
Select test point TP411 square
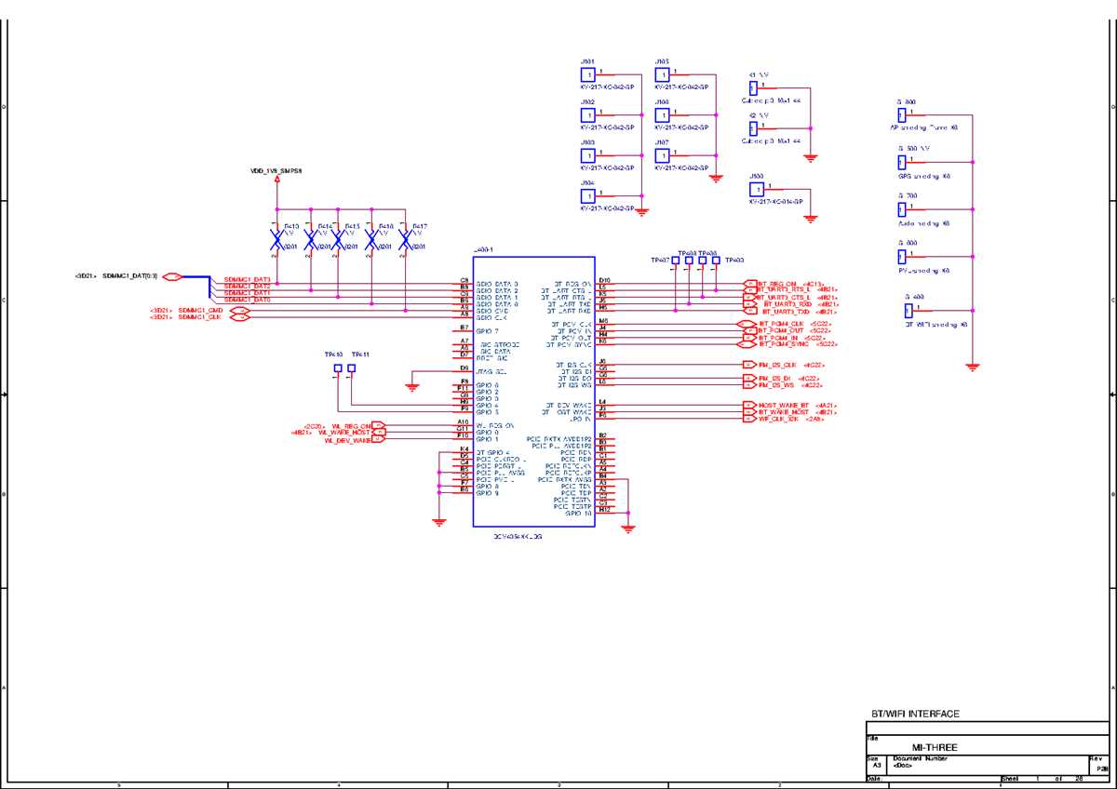click(x=351, y=368)
